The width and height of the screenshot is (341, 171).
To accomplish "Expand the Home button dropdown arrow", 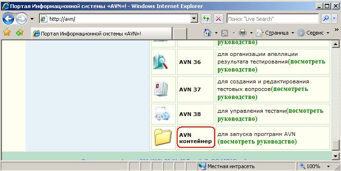I will point(217,33).
